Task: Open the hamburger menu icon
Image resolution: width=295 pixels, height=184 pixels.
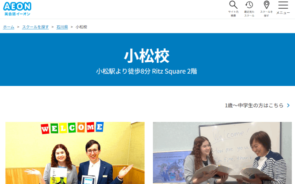Action: (283, 5)
